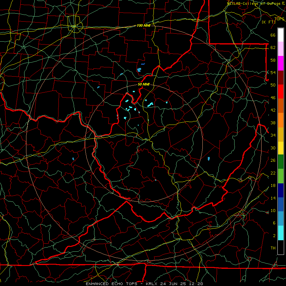286x286 pixels.
Task: Click legend value "34"
Action: 273,135
